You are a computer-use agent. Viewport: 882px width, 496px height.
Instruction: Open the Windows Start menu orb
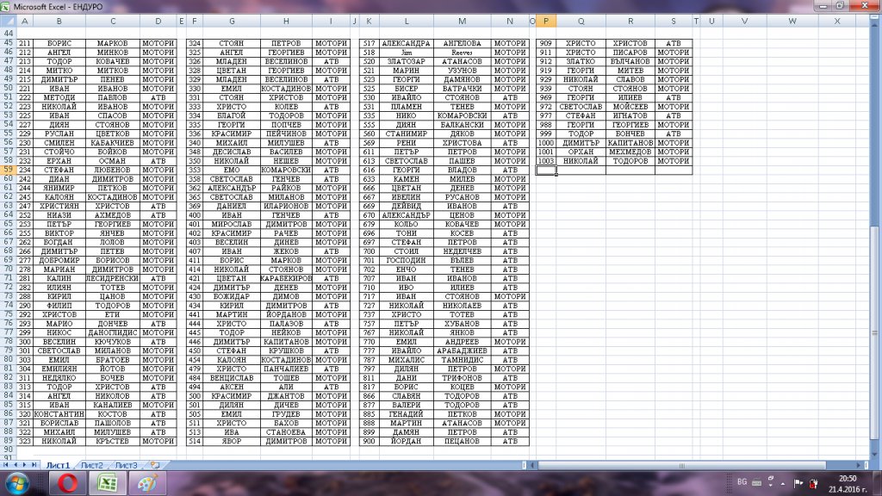tap(17, 484)
